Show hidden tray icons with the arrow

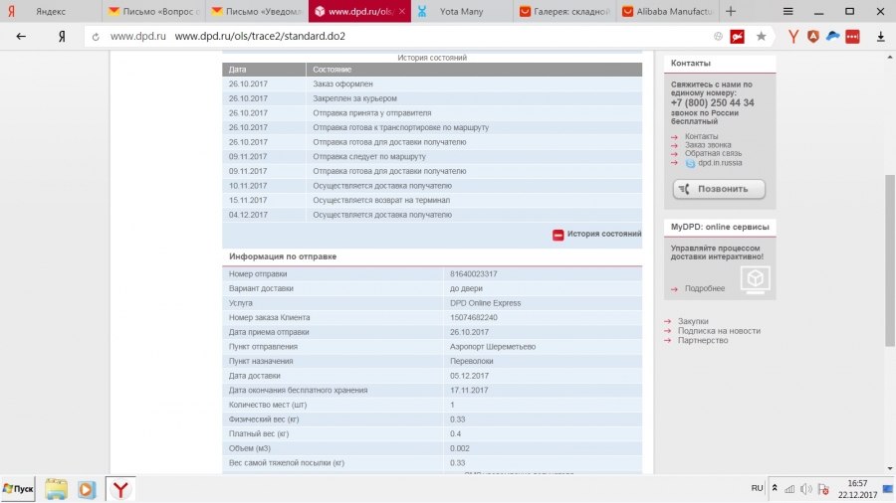775,488
